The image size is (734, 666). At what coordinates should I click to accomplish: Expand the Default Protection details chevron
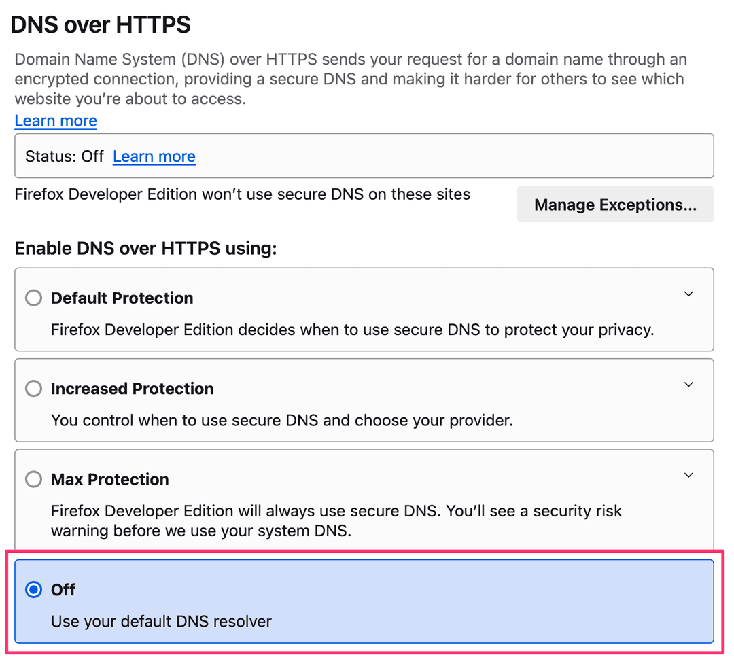tap(688, 294)
